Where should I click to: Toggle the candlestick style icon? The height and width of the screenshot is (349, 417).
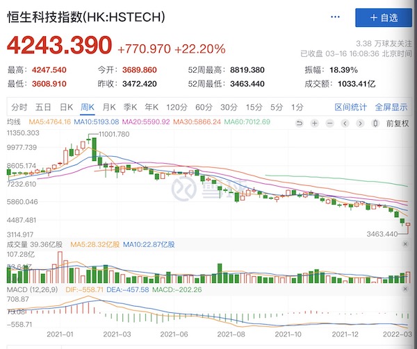click(375, 124)
